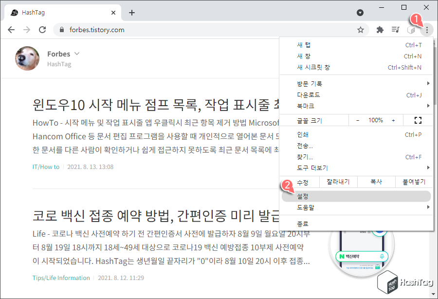Bookmark this page with the star icon

(361, 30)
